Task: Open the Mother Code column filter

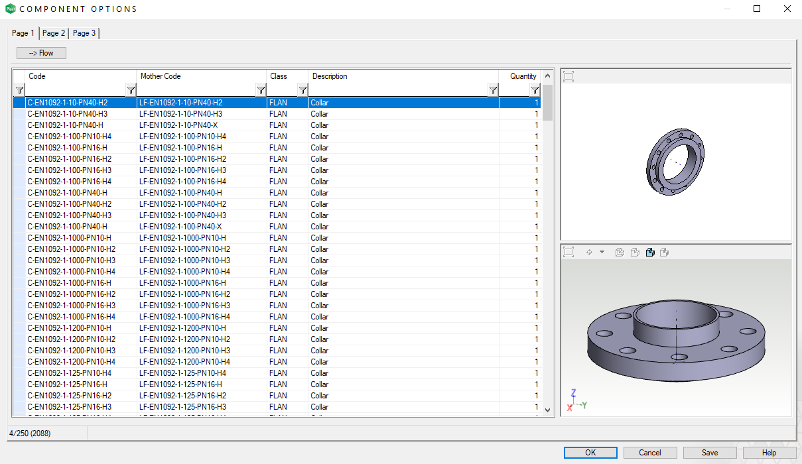Action: pos(261,90)
